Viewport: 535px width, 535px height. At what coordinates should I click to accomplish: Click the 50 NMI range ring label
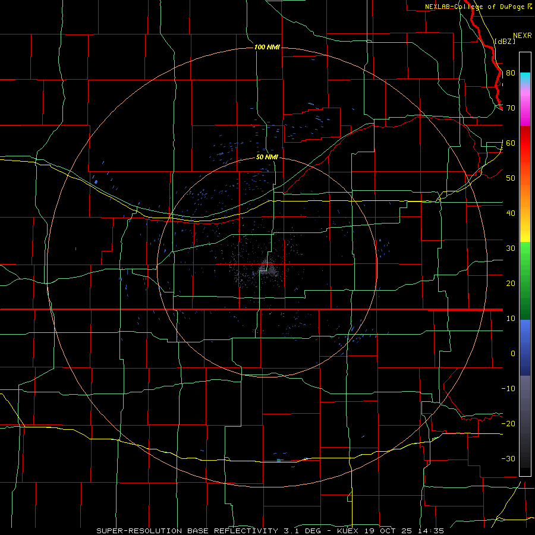pos(267,158)
